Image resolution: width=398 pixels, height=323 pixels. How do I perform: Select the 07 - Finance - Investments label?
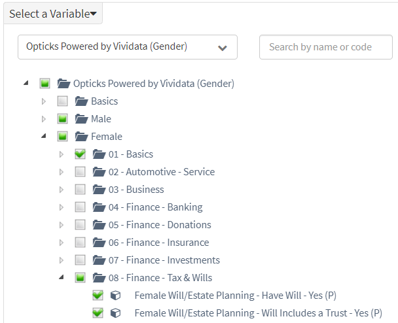click(x=164, y=260)
